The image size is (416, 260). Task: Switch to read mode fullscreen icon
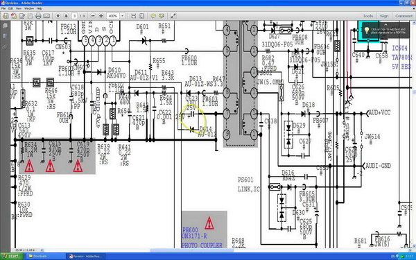coord(173,16)
